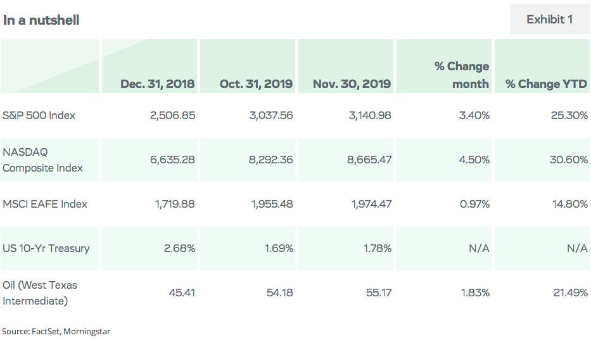
Task: Click the % Change YTD header
Action: click(x=546, y=84)
